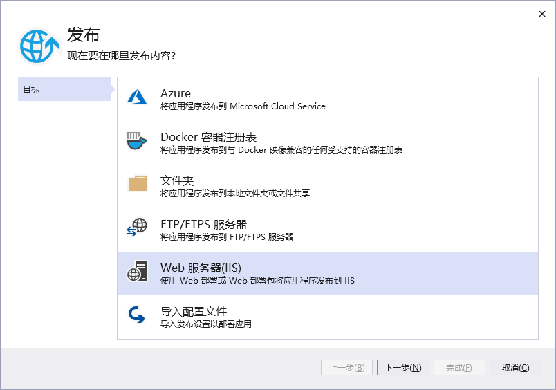
Task: Click the FTP/FTPS globe arrows icon
Action: tap(137, 228)
